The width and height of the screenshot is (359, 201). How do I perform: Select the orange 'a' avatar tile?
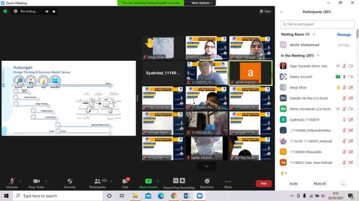[x=250, y=73]
